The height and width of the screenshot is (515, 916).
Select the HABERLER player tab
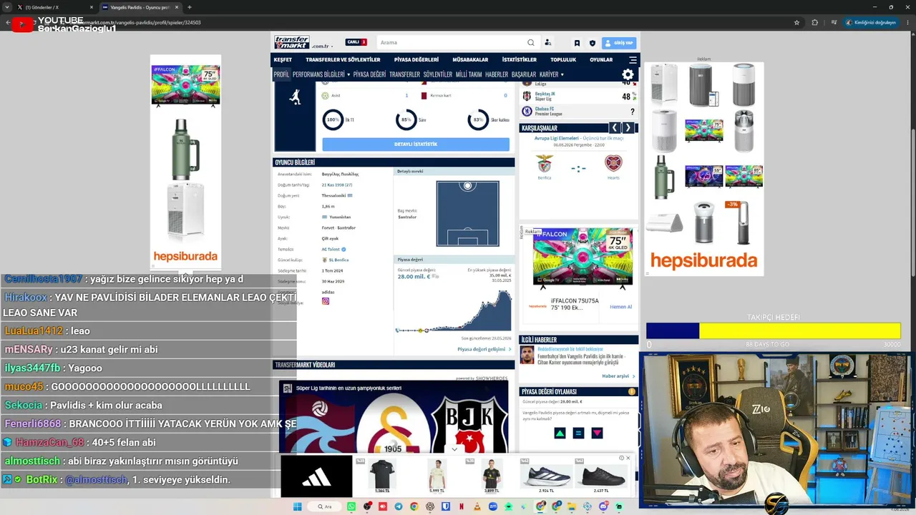click(x=497, y=74)
